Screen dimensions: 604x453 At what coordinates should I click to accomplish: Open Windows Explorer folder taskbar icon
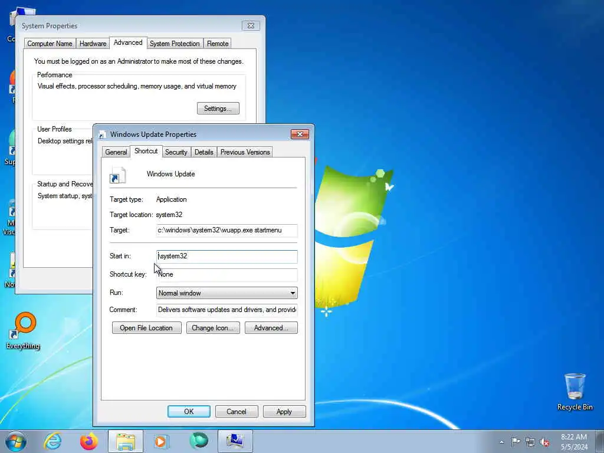126,441
